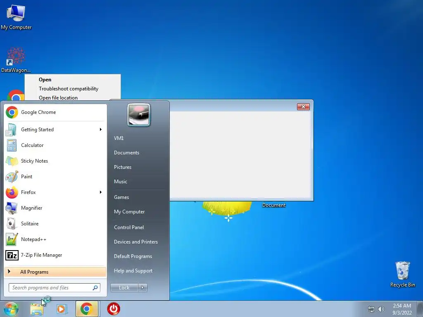The image size is (423, 317).
Task: Select the Recycle Bin desktop icon
Action: point(402,274)
